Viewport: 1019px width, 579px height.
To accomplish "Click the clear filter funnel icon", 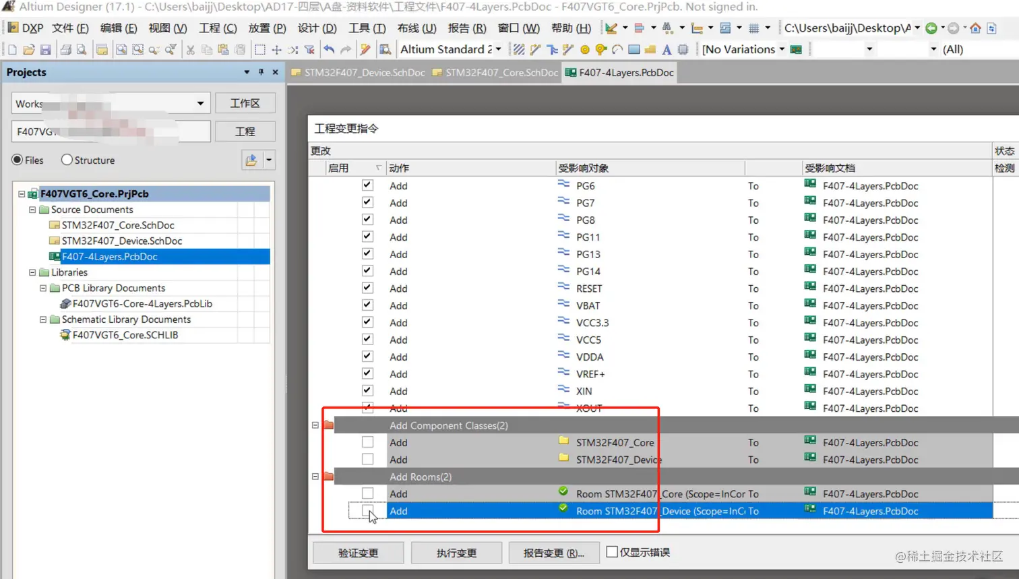I will [x=309, y=50].
